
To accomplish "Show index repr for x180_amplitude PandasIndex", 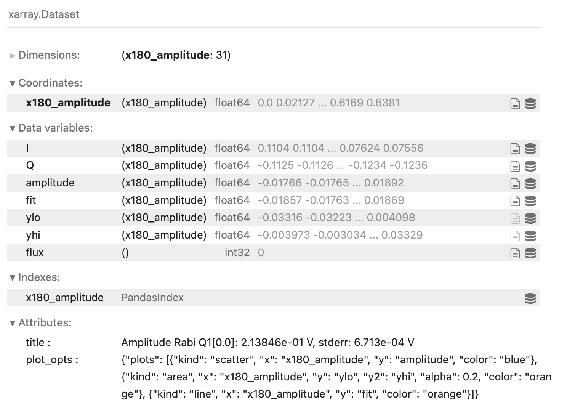I will click(530, 298).
